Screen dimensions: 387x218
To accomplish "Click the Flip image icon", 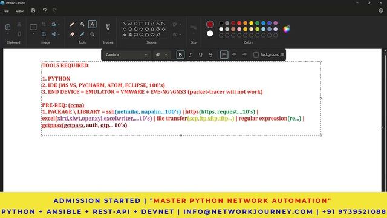I will [54, 34].
